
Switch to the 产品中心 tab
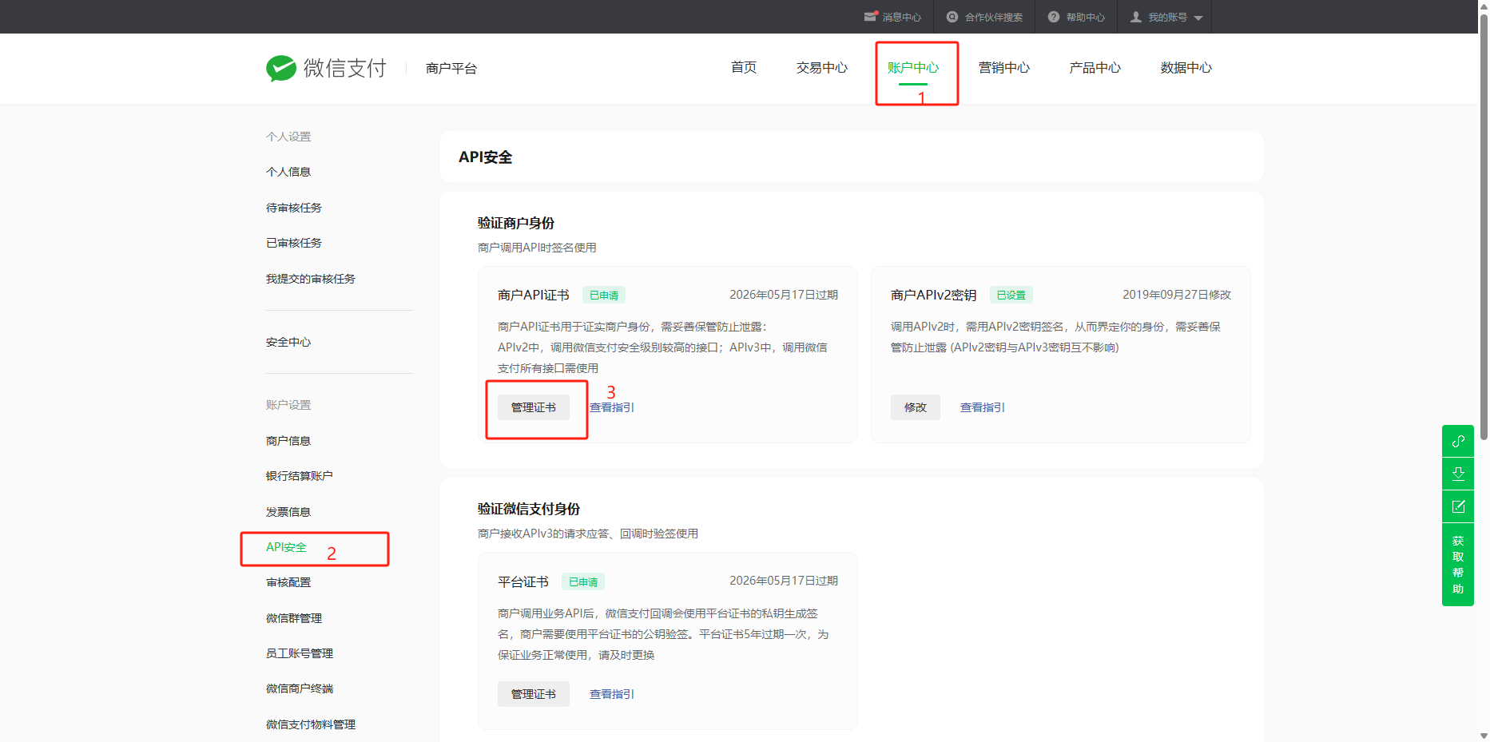pos(1095,68)
